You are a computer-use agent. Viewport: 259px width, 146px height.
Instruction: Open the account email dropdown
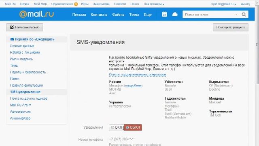pyautogui.click(x=223, y=4)
